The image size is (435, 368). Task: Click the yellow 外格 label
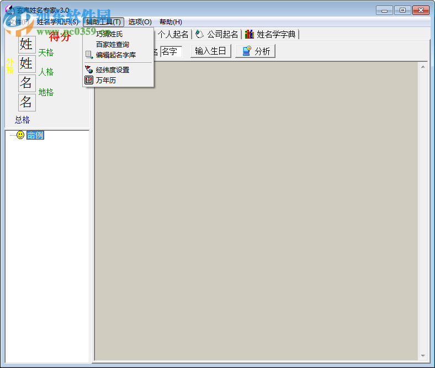(x=10, y=66)
